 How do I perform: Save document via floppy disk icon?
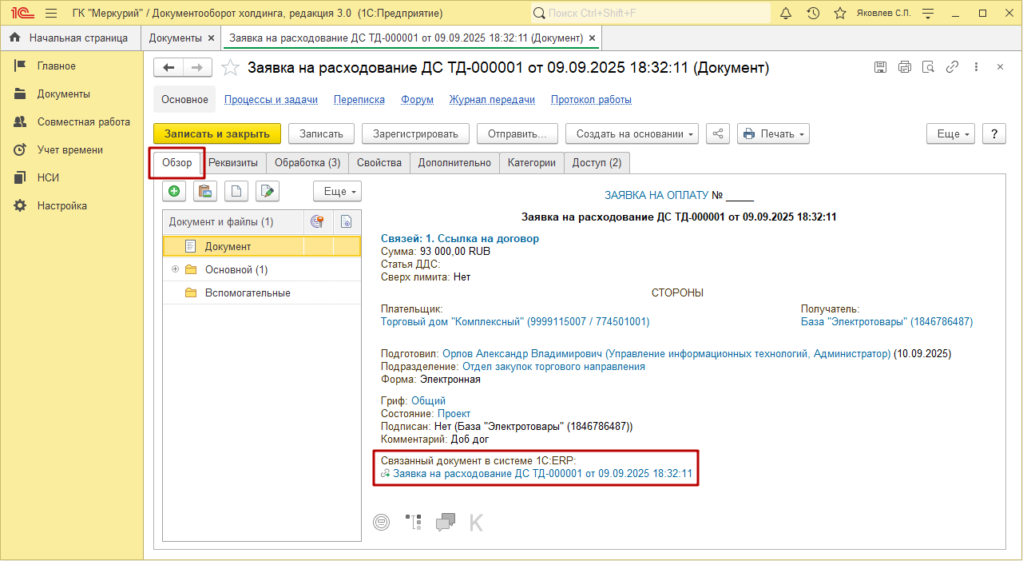tap(881, 67)
